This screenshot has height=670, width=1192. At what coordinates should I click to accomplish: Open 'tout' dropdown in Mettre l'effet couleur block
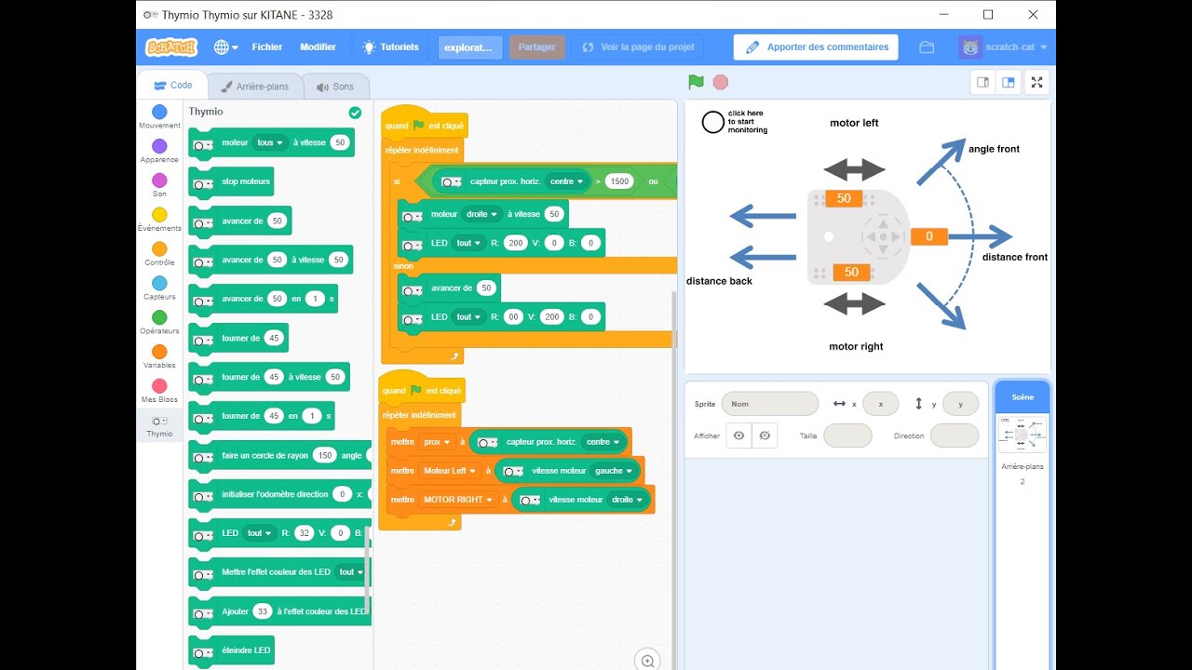(350, 572)
